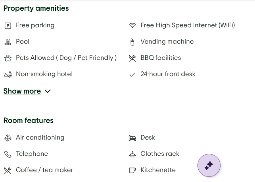The image size is (255, 182).
Task: Click the Telephone handset icon
Action: [x=8, y=154]
